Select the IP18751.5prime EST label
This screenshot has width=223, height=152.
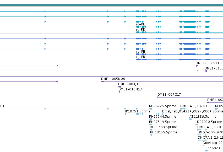click(x=138, y=111)
